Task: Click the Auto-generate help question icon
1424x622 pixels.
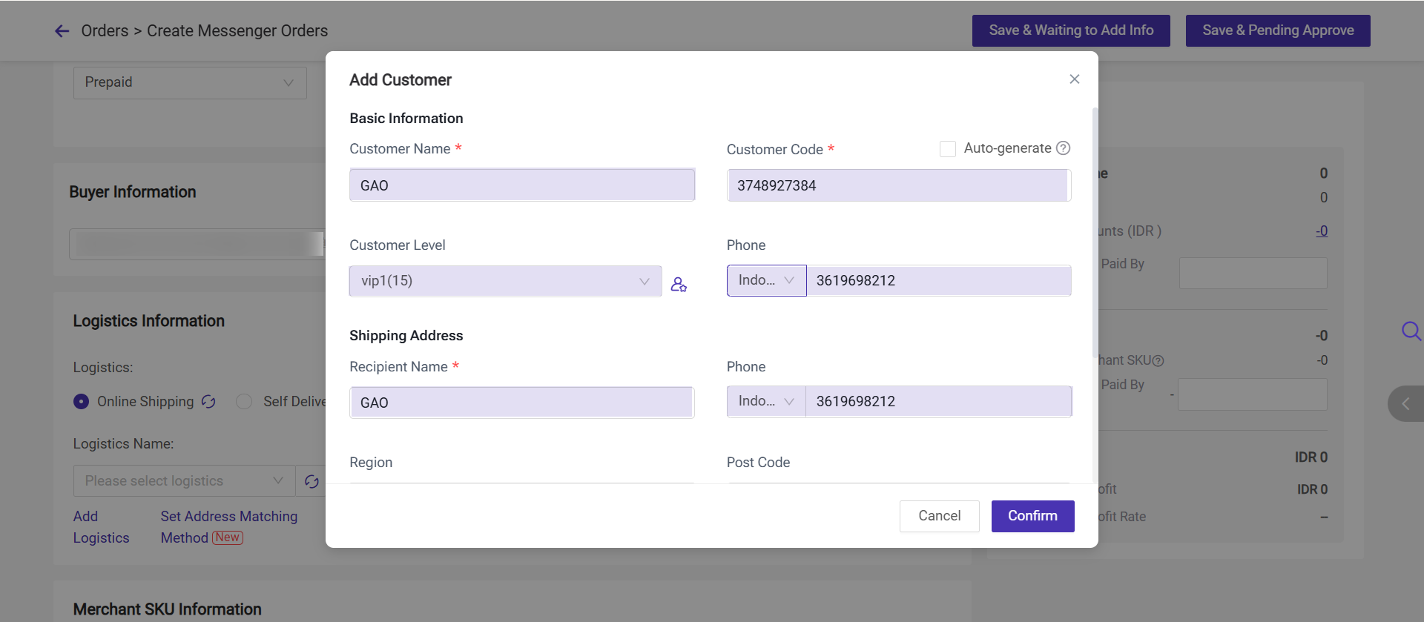Action: click(x=1063, y=148)
